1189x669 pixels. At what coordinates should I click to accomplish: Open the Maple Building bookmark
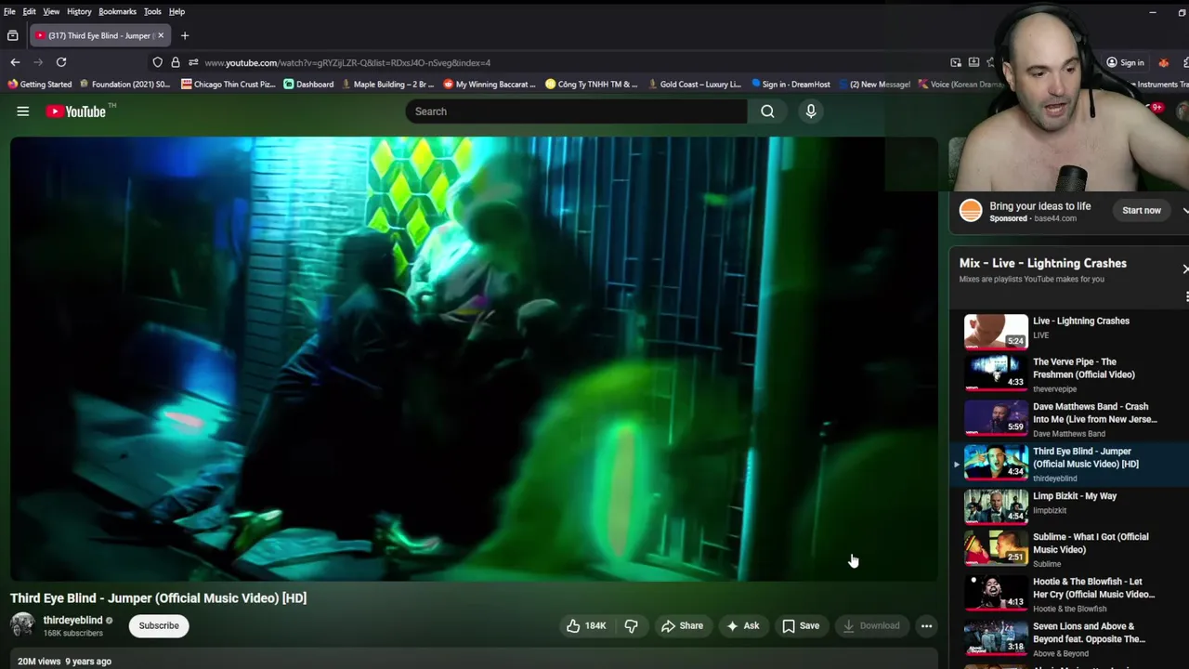(387, 84)
